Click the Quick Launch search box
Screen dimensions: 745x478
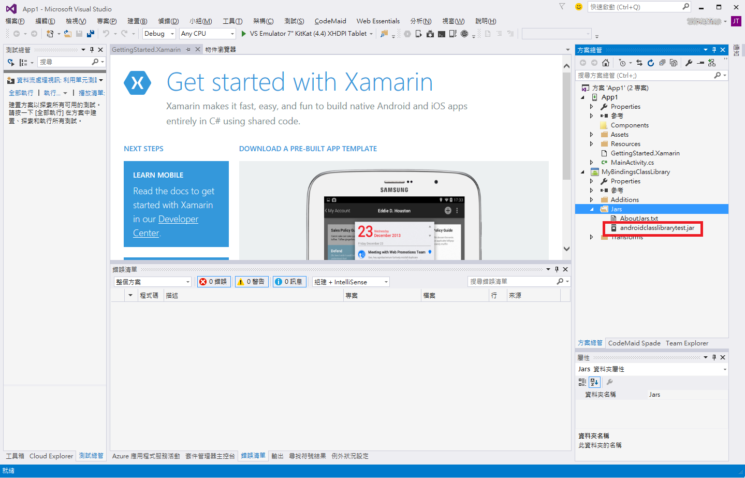[x=640, y=7]
